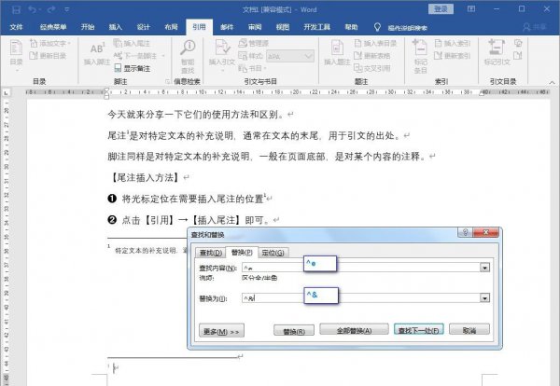560x386 pixels.
Task: Expand options with the 更多 button
Action: tap(221, 330)
